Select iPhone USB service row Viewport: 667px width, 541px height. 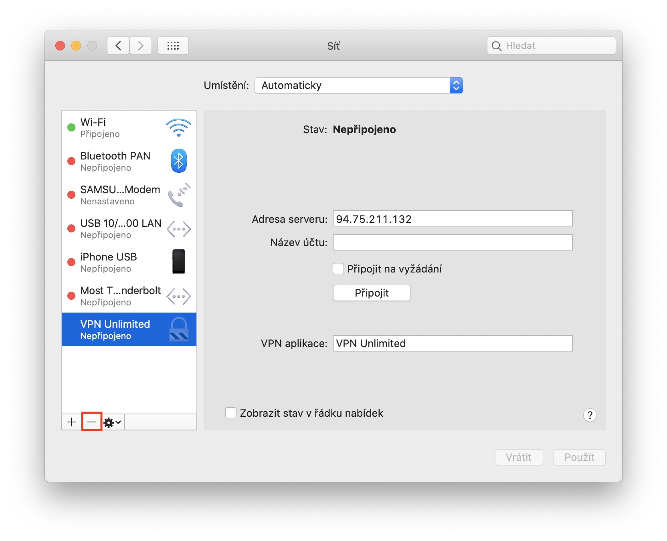(129, 262)
